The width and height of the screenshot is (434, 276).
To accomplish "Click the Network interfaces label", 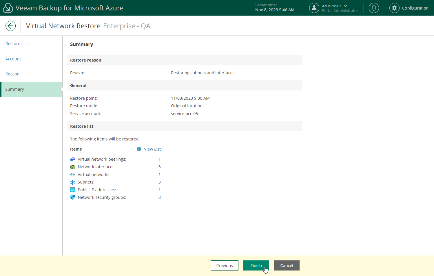I will [x=96, y=167].
